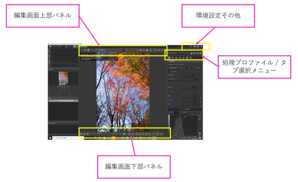Toggle before/after view icon
Image resolution: width=298 pixels, height=182 pixels.
(x=88, y=50)
